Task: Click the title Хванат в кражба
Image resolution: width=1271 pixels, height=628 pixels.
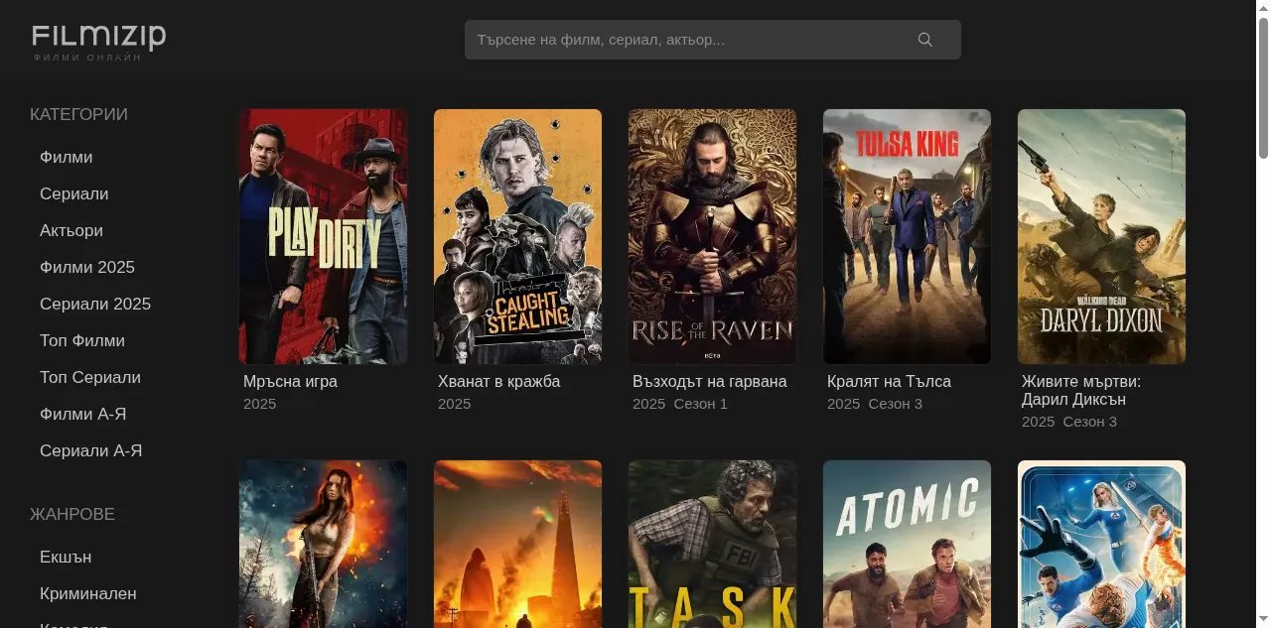Action: [499, 382]
